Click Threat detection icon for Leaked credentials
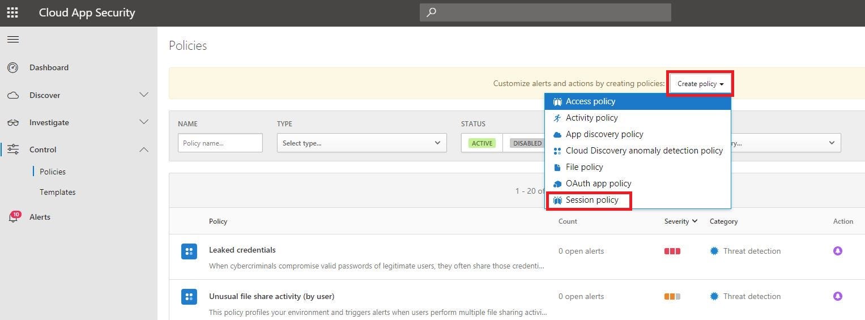The width and height of the screenshot is (865, 320). pos(714,251)
